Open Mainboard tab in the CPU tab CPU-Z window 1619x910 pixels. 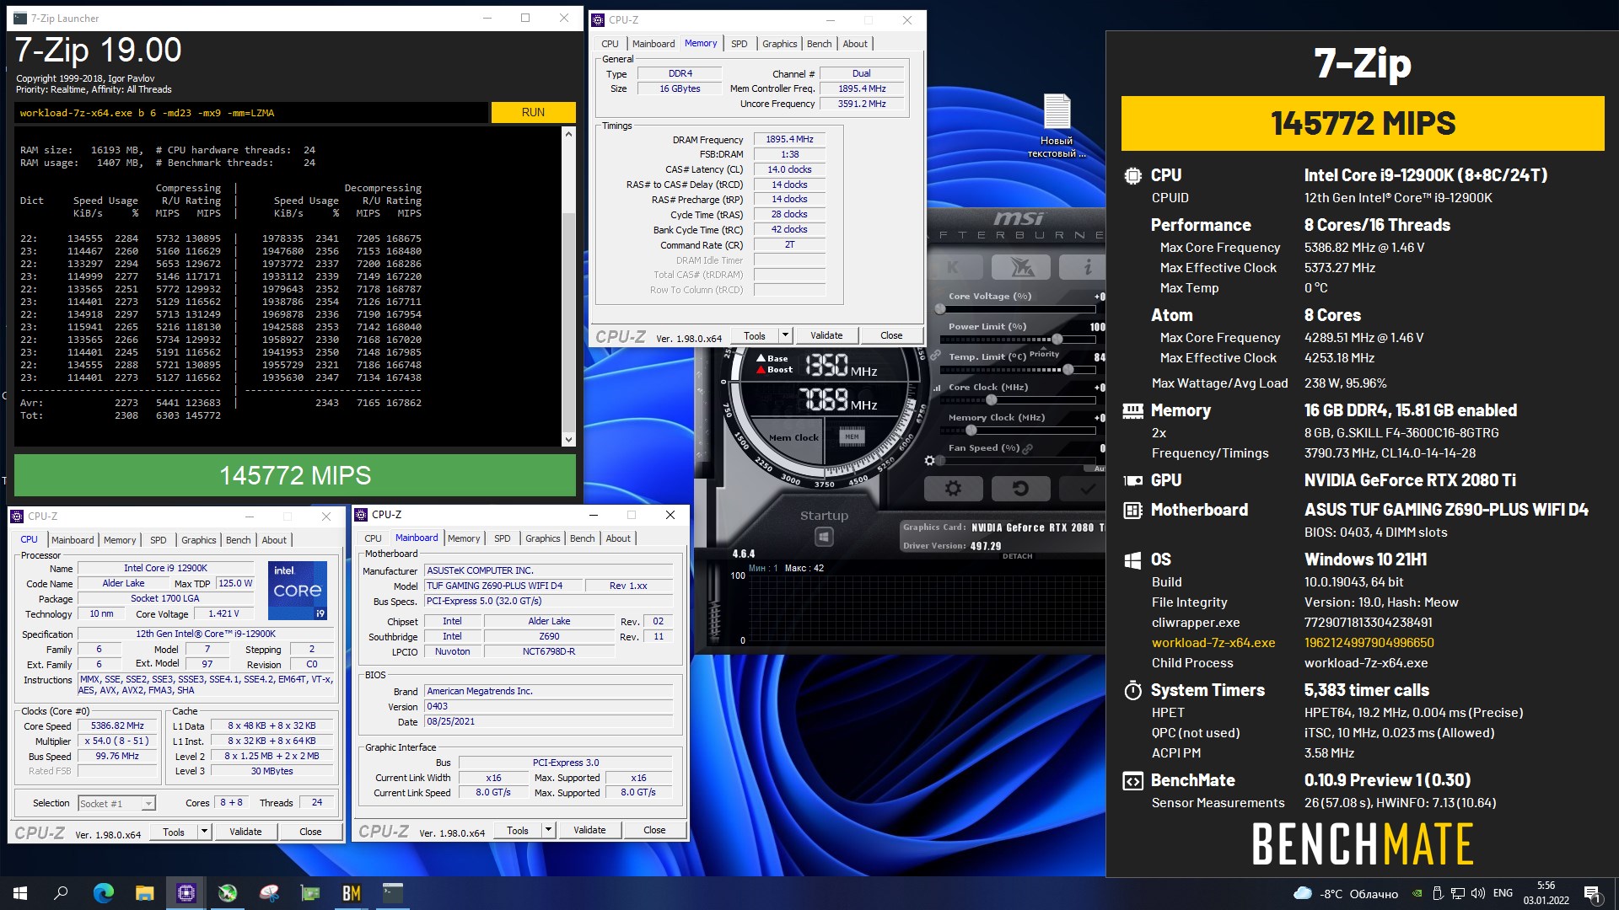pos(73,540)
